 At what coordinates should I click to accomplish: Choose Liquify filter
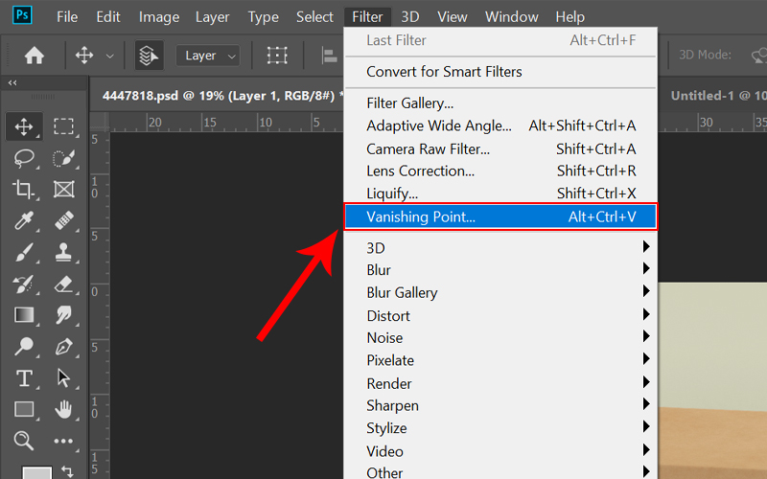(x=500, y=194)
